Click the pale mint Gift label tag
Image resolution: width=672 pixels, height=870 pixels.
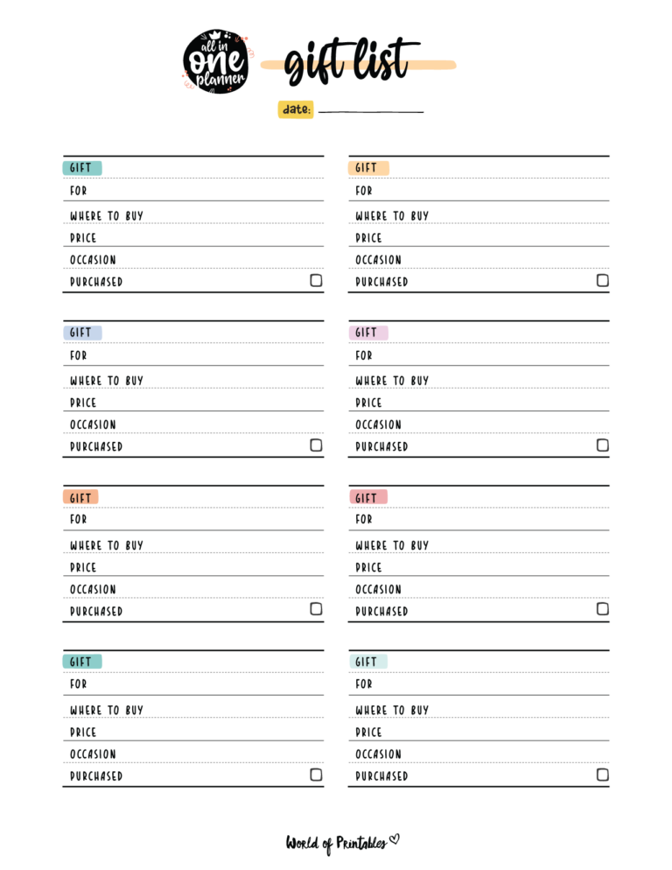[x=367, y=662]
